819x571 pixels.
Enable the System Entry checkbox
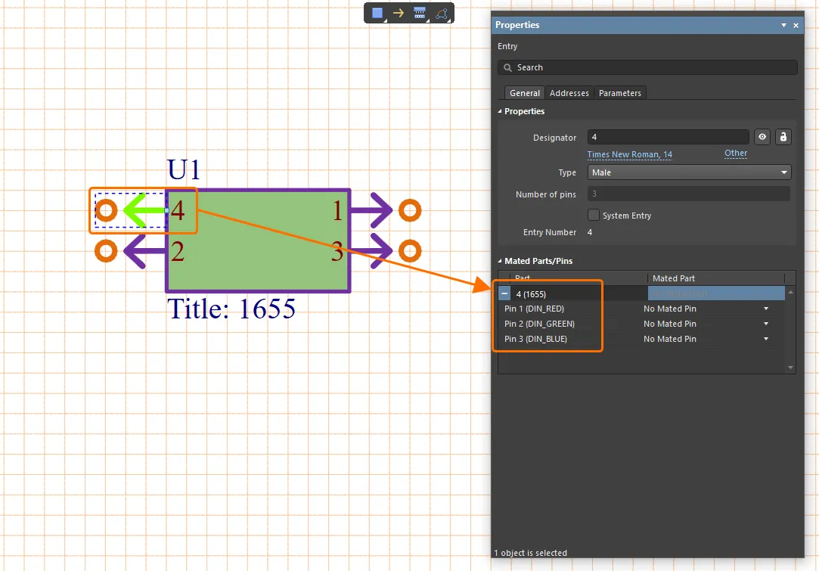coord(594,216)
